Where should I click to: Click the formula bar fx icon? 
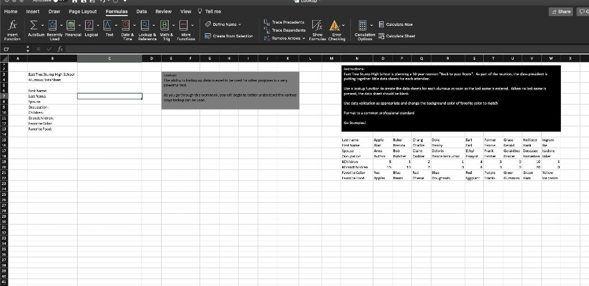pos(60,49)
